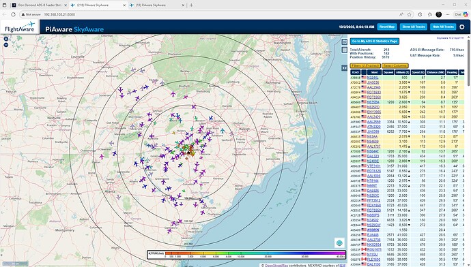
Task: Open the Select Columns chooser
Action: 395,65
